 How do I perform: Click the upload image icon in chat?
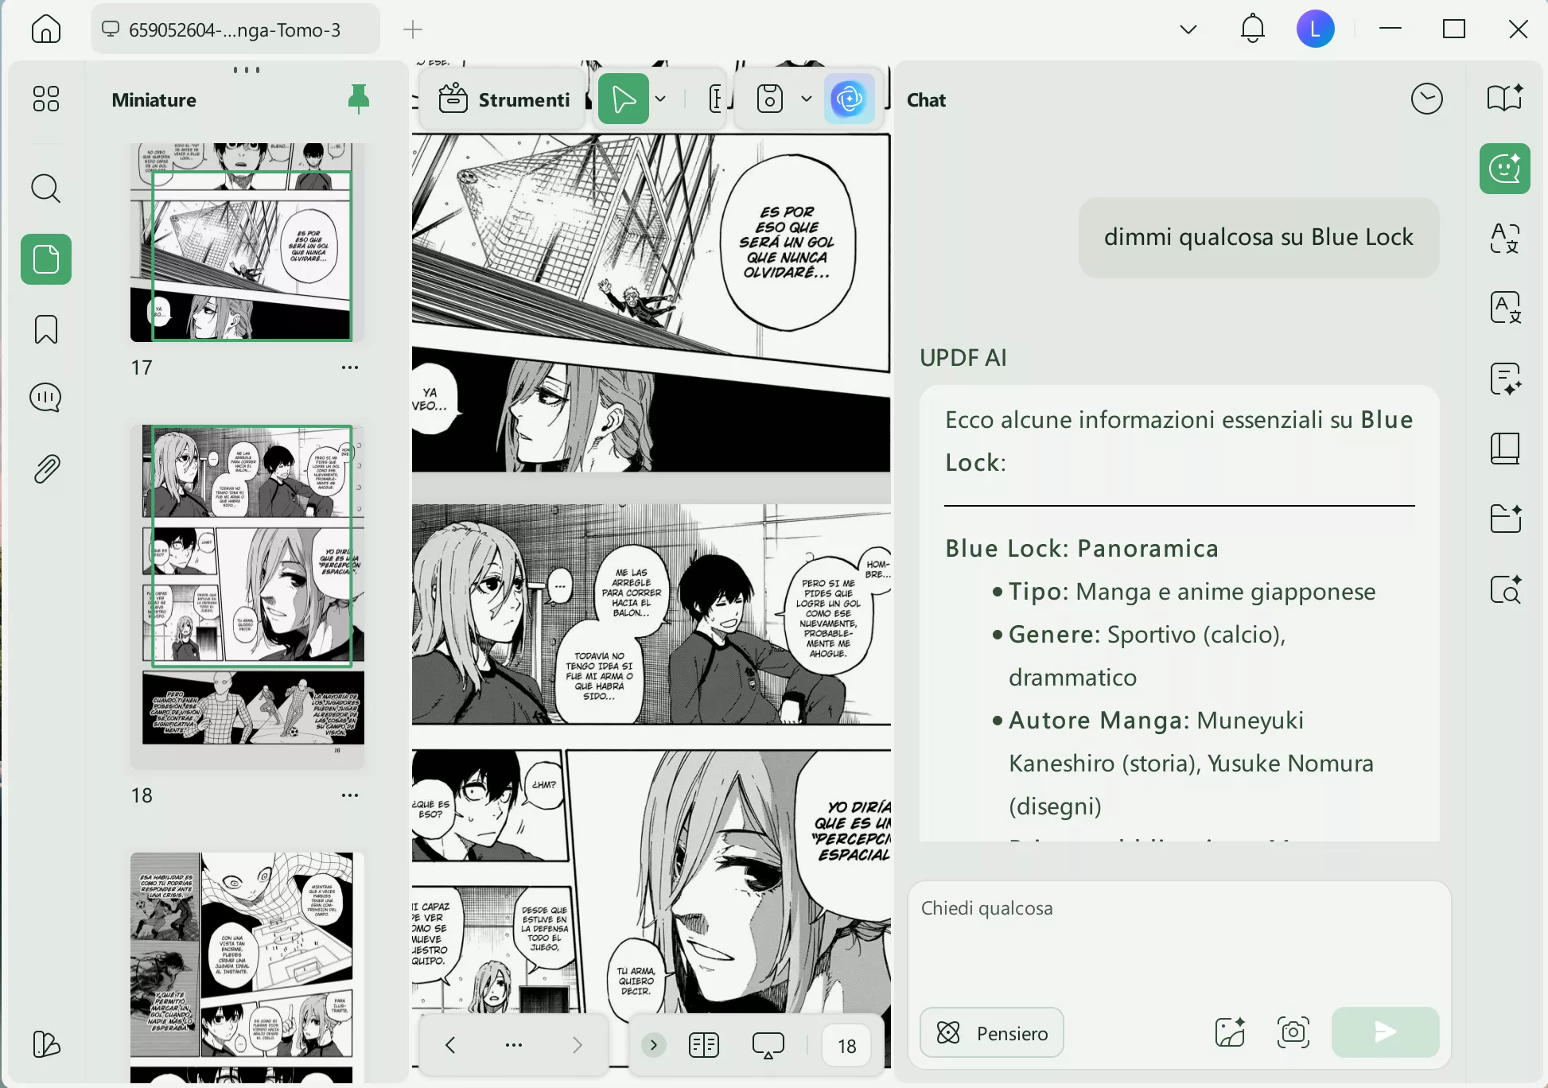1230,1032
